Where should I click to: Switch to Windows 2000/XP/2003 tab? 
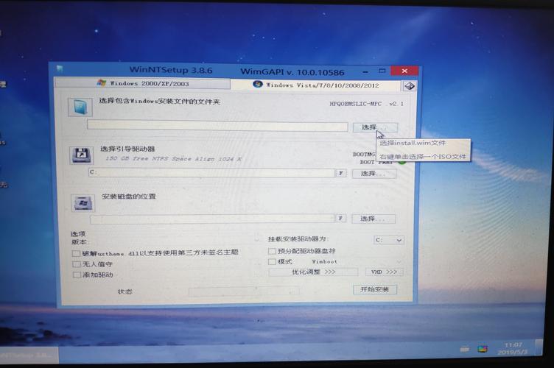click(x=142, y=84)
